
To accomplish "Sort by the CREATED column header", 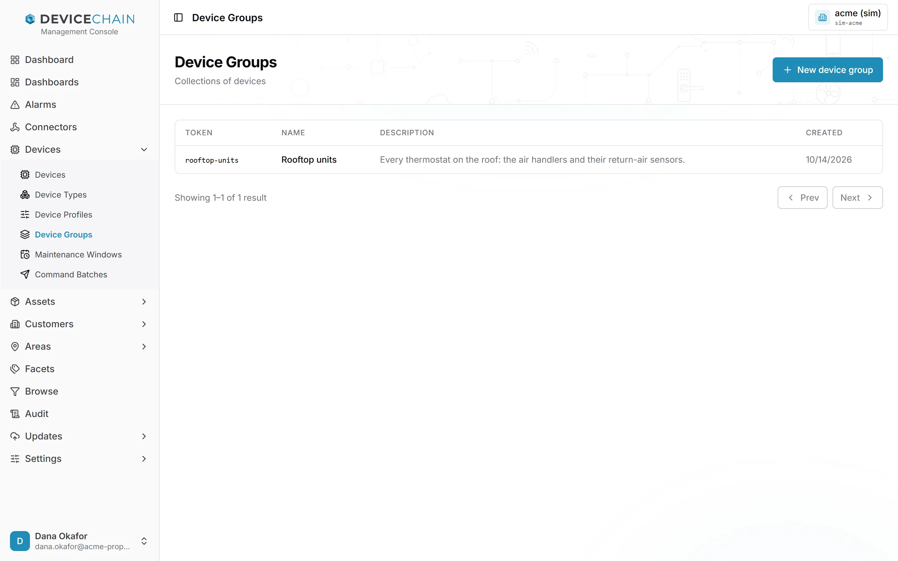I will point(824,132).
